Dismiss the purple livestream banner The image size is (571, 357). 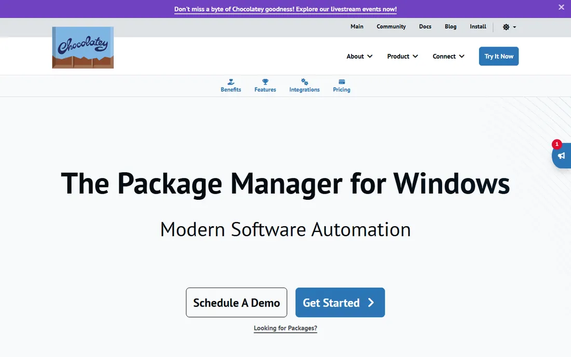561,7
